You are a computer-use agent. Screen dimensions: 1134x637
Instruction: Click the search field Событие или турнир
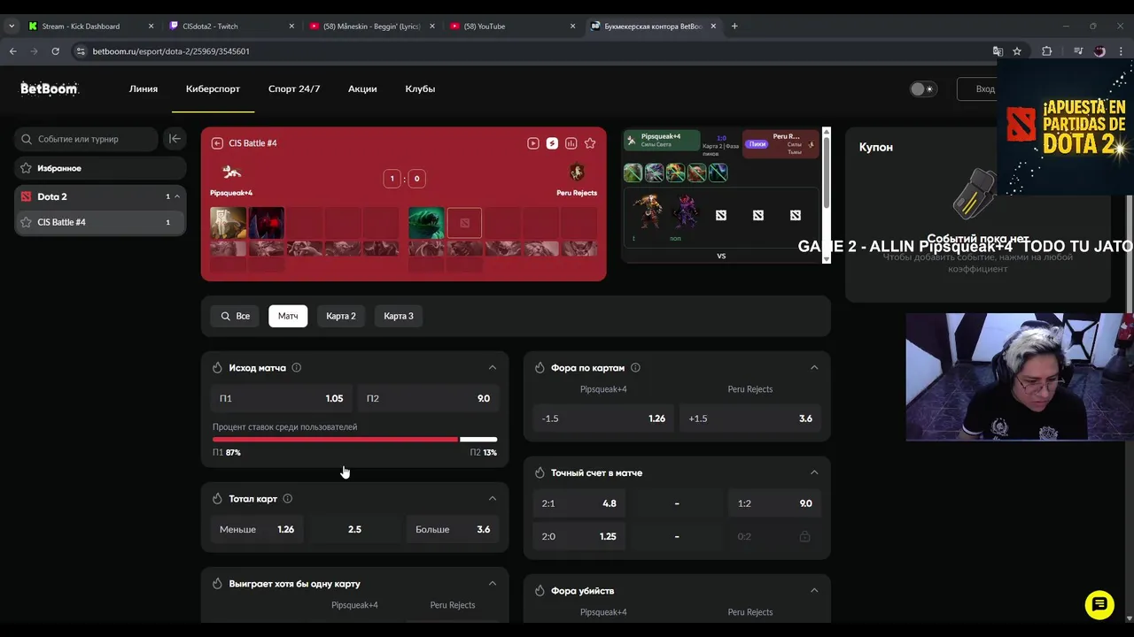[86, 139]
